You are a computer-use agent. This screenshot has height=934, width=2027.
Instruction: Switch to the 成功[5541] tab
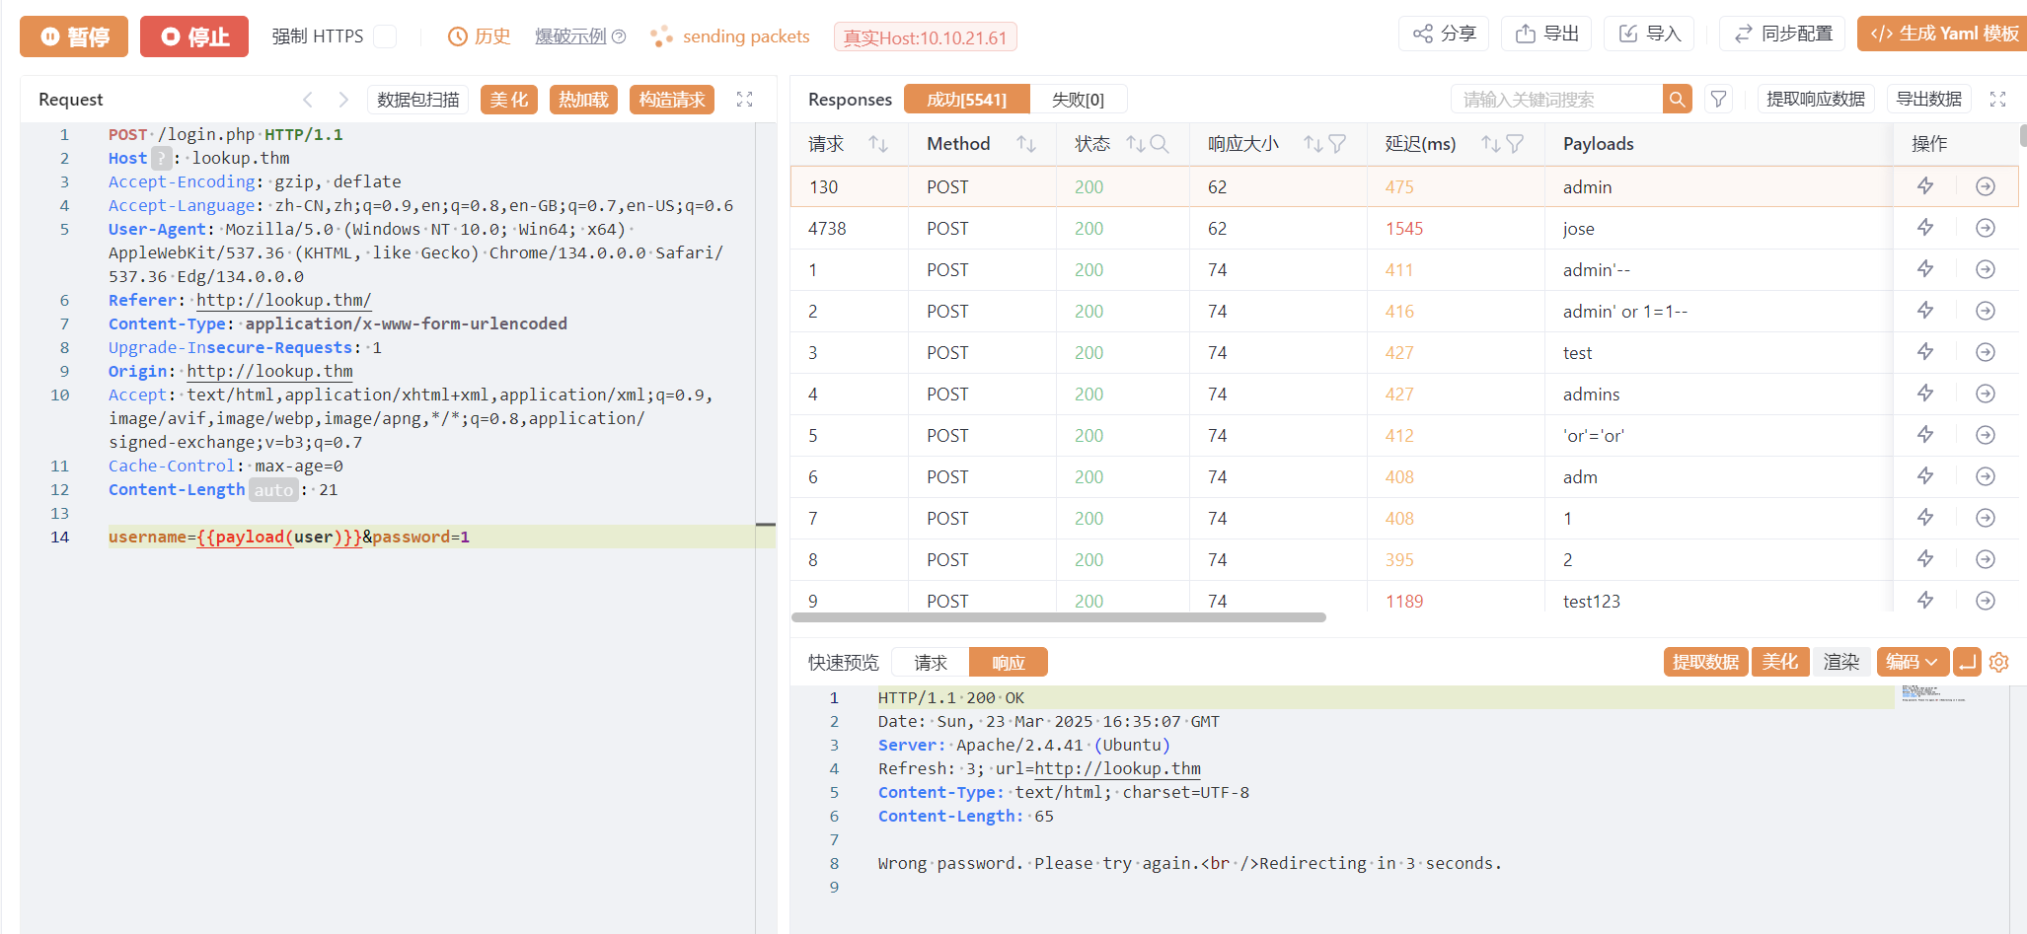[x=967, y=100]
